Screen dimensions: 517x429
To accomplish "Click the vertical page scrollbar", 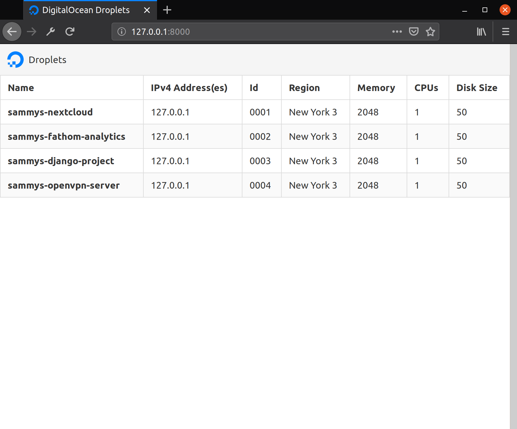I will click(513, 237).
